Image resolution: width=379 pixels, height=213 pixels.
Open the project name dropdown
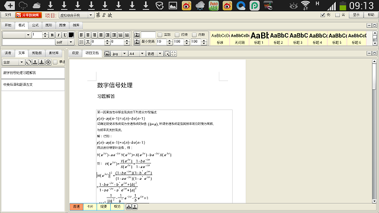[76, 15]
